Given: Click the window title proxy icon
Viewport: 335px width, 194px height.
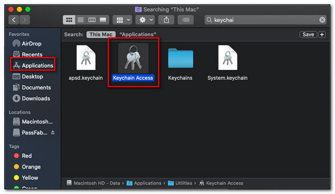Looking at the screenshot, I should coord(138,9).
